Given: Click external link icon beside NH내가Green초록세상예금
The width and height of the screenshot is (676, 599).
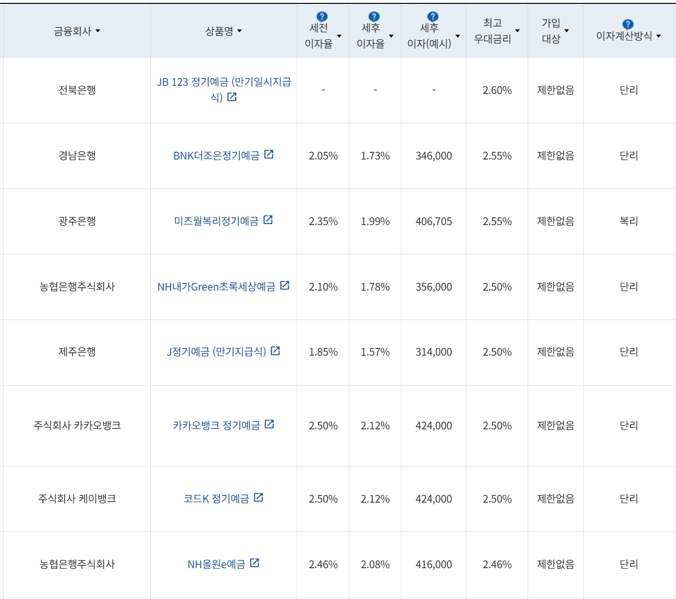Looking at the screenshot, I should coord(285,285).
